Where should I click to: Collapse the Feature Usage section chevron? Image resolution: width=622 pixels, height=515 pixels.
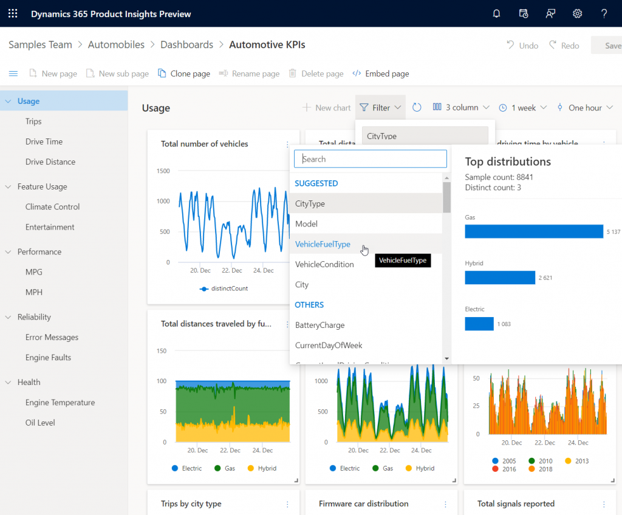coord(8,186)
